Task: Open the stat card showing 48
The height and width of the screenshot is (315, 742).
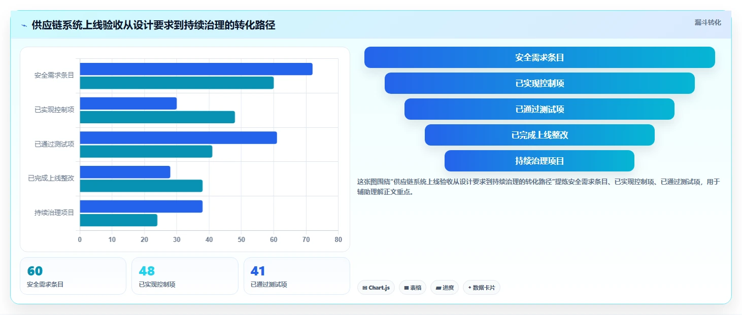Action: [185, 276]
